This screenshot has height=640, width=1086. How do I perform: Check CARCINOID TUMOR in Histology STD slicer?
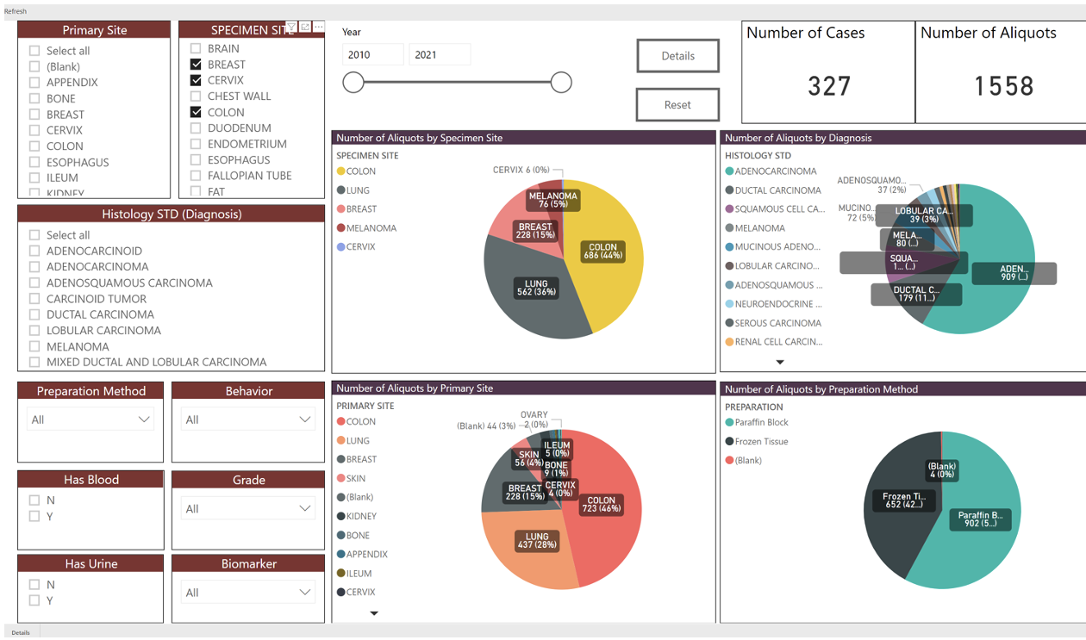[x=34, y=299]
